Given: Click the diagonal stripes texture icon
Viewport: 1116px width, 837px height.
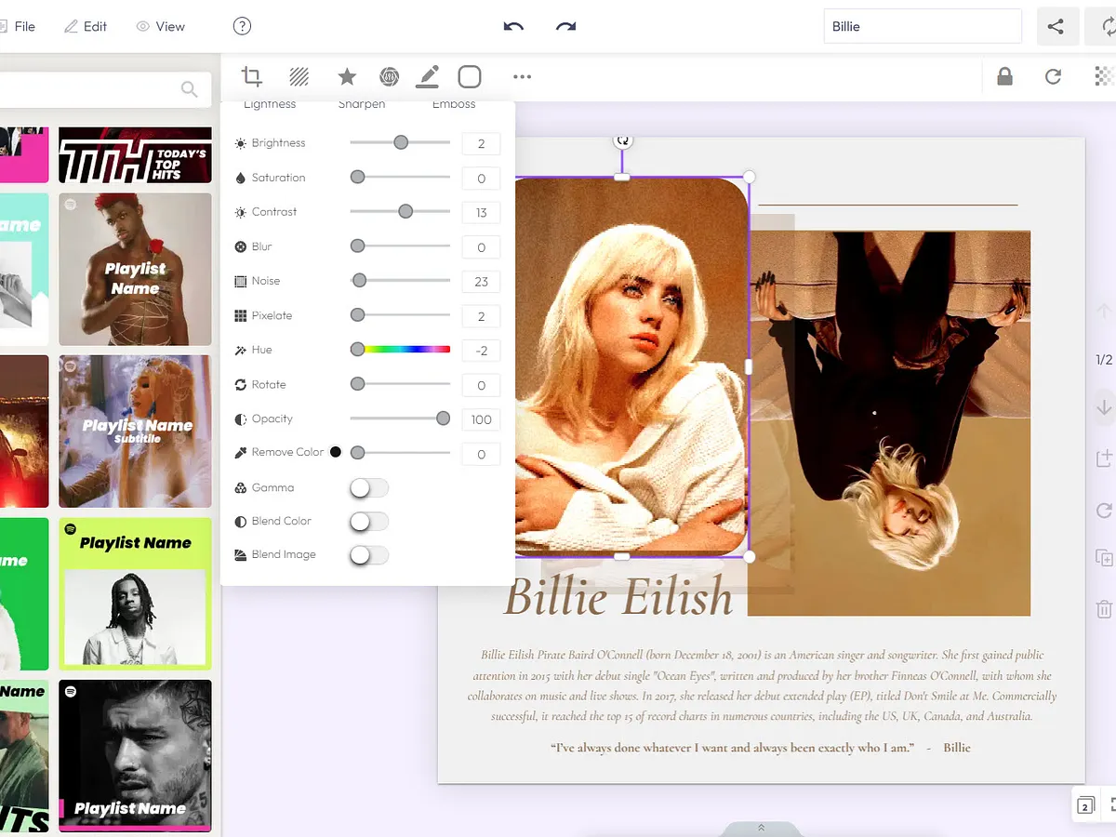Looking at the screenshot, I should pyautogui.click(x=298, y=76).
